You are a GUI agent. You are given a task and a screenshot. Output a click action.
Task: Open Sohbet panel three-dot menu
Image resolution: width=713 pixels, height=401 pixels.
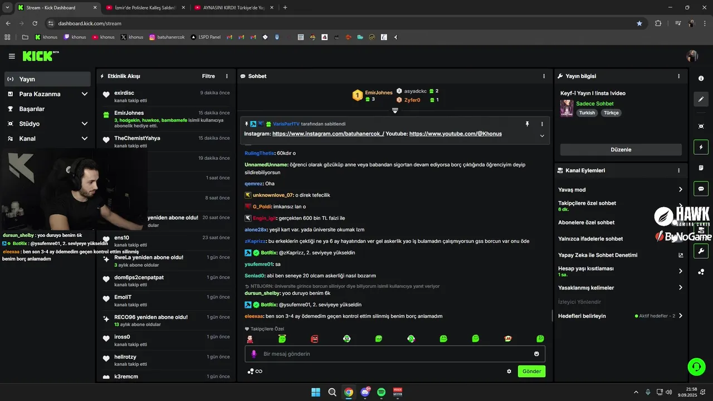544,76
